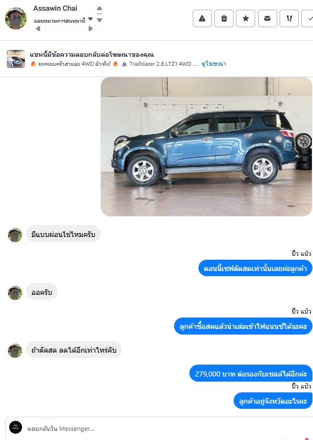Click the trash delete conversation icon
Screen dimensions: 313x440
click(224, 19)
